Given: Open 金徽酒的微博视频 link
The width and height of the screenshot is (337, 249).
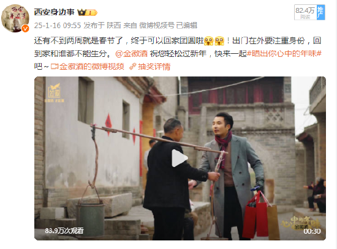Looking at the screenshot, I should [x=92, y=67].
